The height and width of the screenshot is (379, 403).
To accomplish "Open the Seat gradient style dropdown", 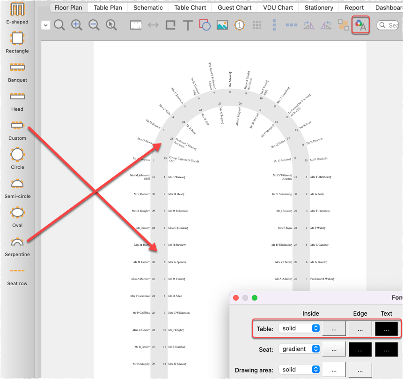I will point(299,349).
